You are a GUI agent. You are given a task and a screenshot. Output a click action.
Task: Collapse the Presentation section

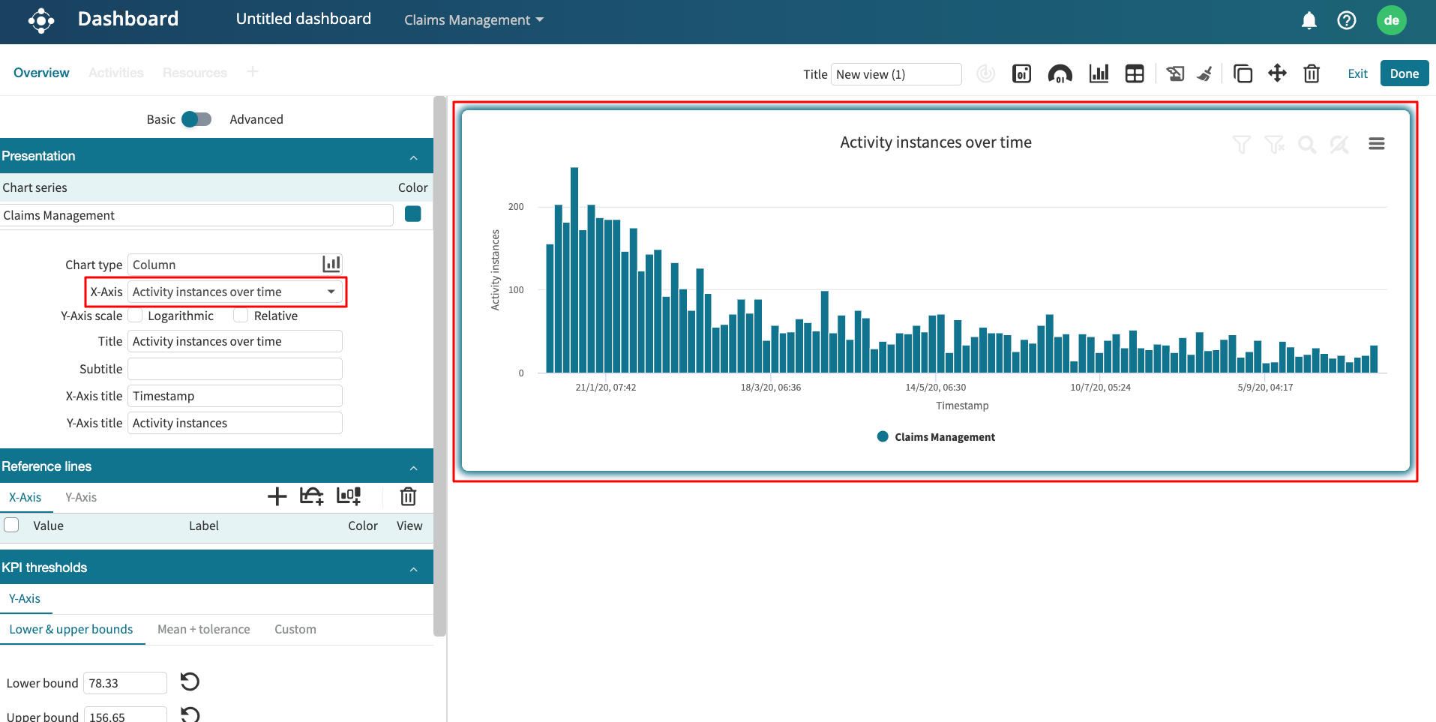point(413,157)
